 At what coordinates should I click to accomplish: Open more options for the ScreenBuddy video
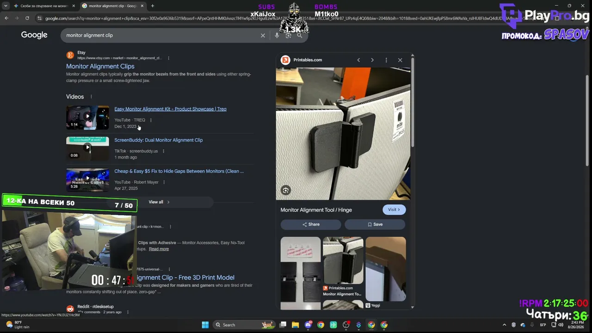click(x=163, y=151)
